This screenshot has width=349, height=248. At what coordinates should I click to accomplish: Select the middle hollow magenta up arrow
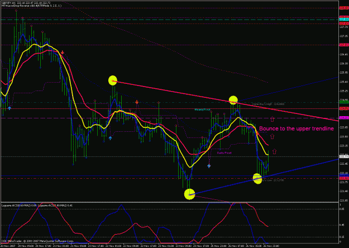[x=272, y=136]
